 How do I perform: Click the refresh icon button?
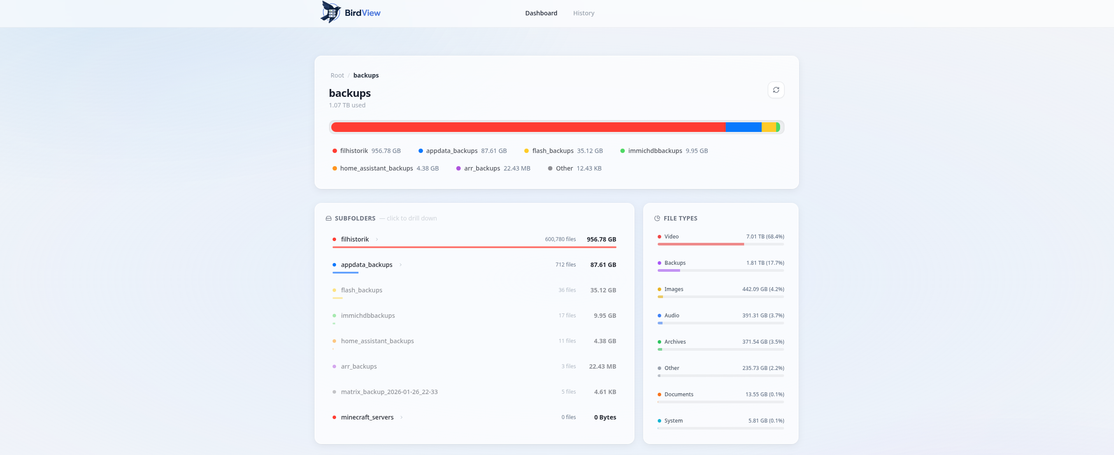pos(776,90)
